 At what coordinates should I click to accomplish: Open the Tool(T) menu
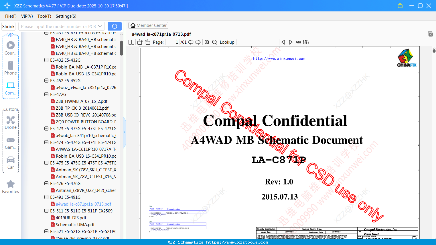pos(44,16)
